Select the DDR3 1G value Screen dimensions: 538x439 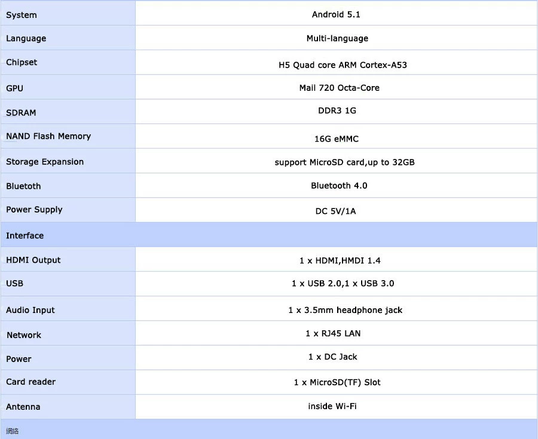pos(337,110)
